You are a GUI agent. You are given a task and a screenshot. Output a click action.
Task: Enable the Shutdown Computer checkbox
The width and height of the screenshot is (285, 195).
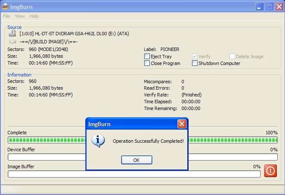195,63
